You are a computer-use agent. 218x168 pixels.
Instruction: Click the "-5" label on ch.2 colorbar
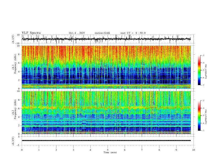(x=203, y=116)
